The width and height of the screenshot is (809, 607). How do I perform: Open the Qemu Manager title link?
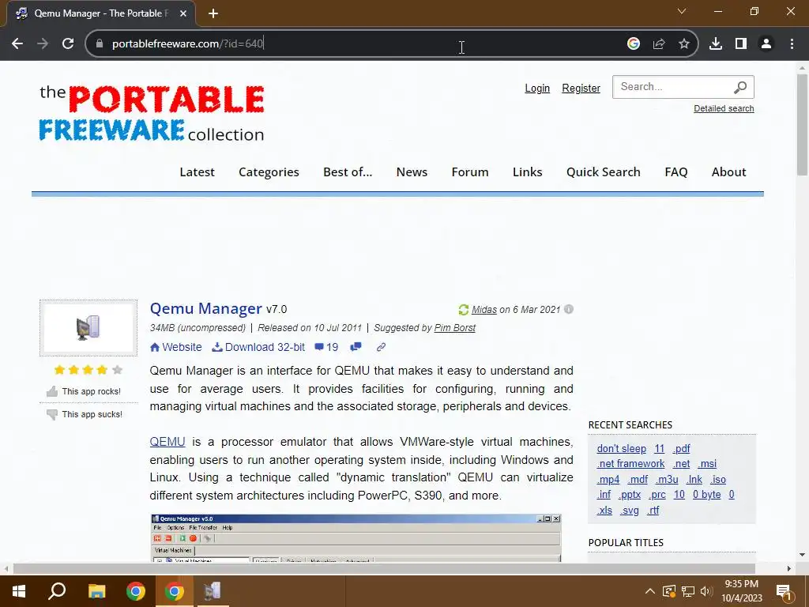[206, 308]
